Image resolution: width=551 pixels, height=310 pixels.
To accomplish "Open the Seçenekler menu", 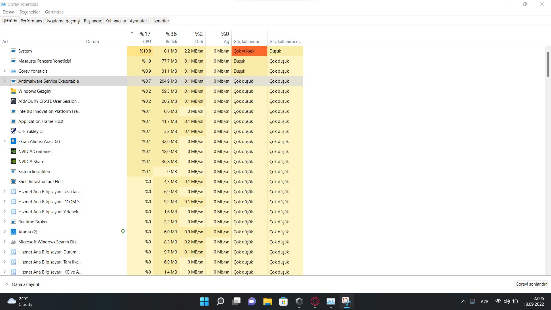I will pyautogui.click(x=30, y=12).
